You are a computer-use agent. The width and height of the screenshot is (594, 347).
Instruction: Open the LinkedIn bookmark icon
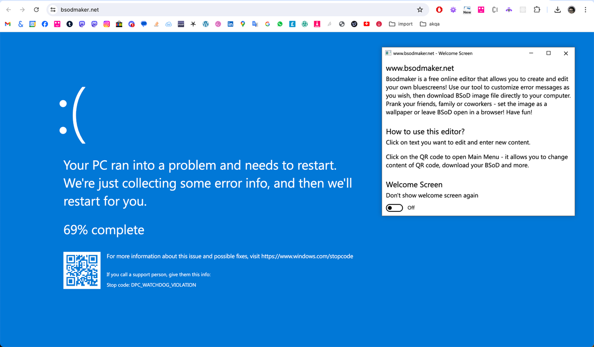230,24
